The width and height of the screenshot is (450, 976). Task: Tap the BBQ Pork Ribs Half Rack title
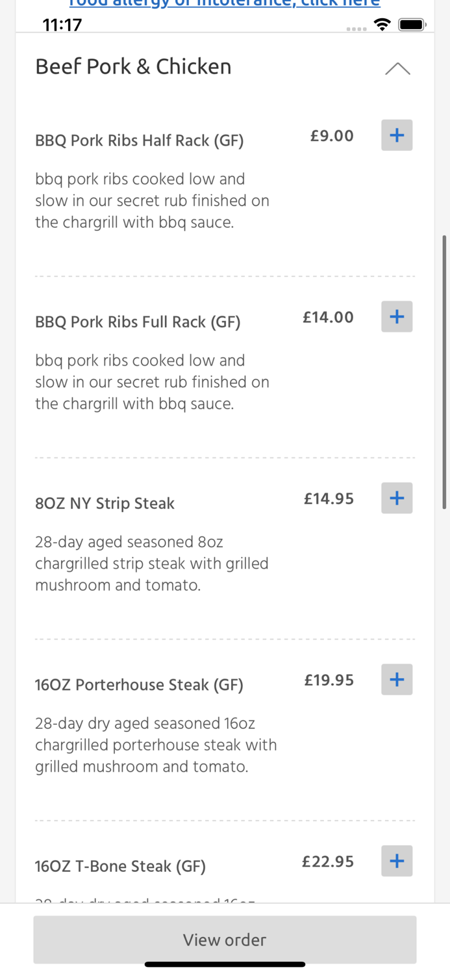[140, 141]
